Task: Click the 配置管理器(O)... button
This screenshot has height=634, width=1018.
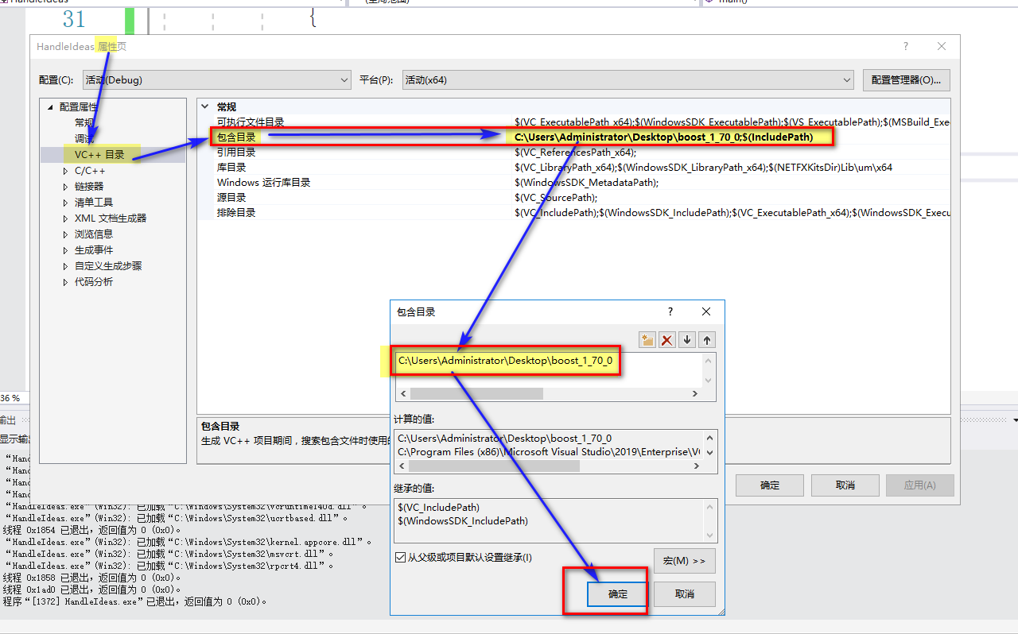Action: (x=906, y=79)
